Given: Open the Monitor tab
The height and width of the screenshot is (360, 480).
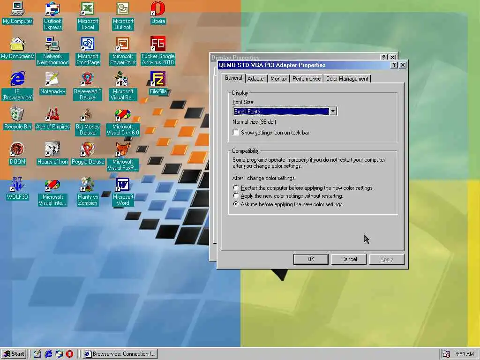Looking at the screenshot, I should [278, 79].
